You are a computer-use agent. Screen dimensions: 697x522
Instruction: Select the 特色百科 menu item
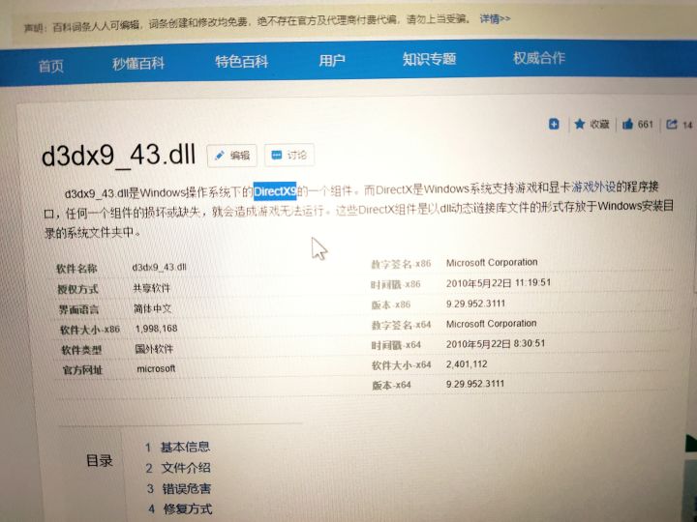241,61
